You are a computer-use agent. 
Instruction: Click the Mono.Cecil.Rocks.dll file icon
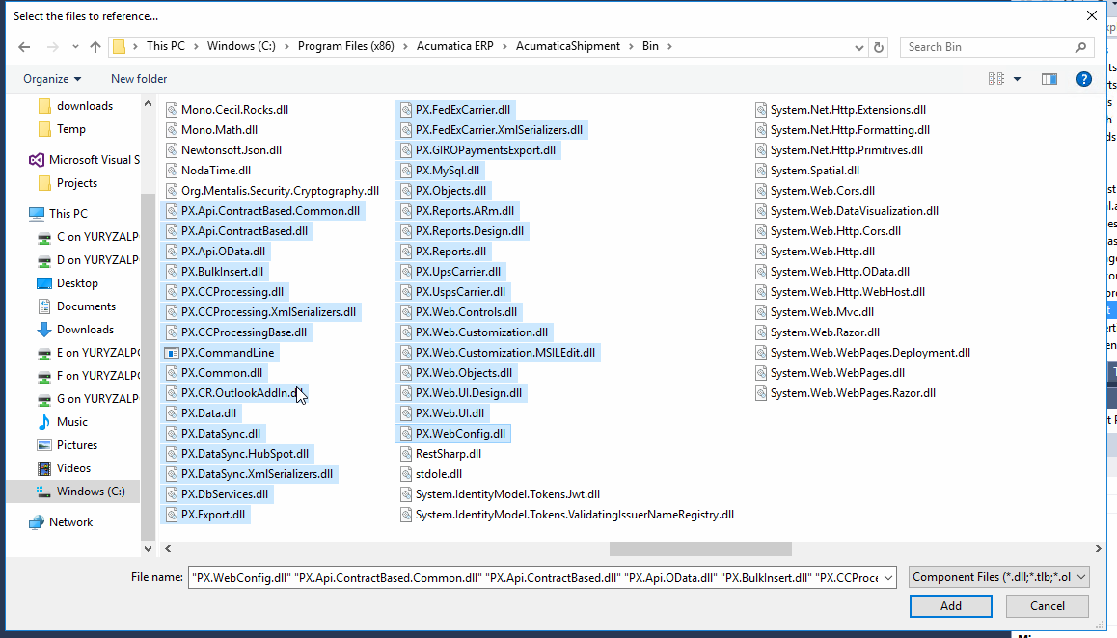[171, 110]
